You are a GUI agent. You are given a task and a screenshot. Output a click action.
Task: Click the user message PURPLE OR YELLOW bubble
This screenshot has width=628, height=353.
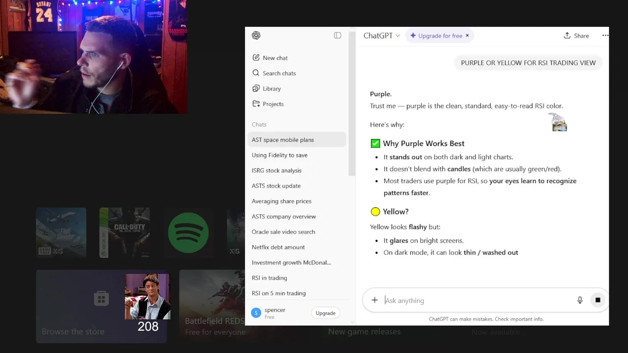(528, 63)
